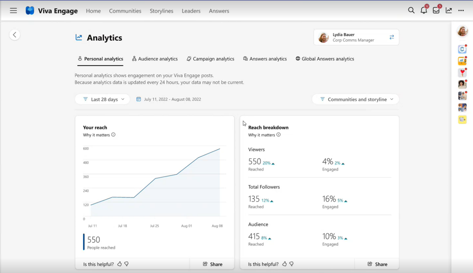Switch to the Audience analytics tab
Image resolution: width=473 pixels, height=273 pixels.
155,59
